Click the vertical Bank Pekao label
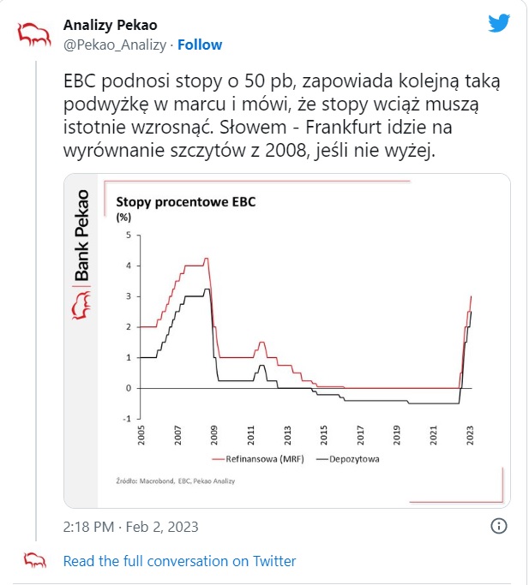Image resolution: width=529 pixels, height=585 pixels. pyautogui.click(x=81, y=236)
